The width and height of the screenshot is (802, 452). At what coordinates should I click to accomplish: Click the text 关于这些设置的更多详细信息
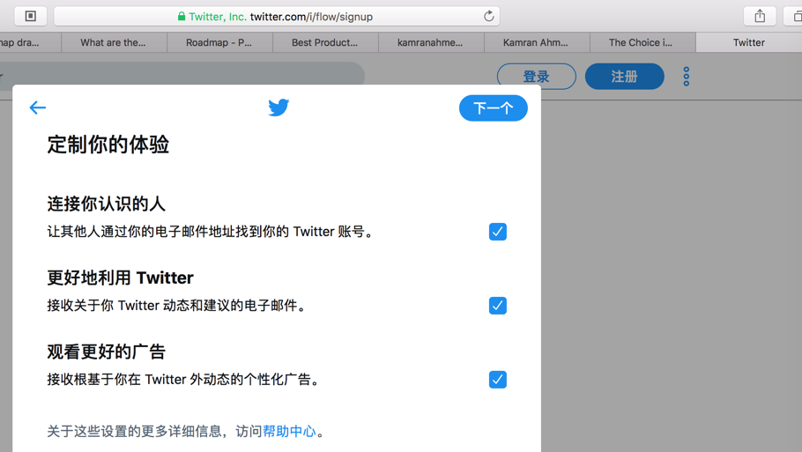[134, 431]
